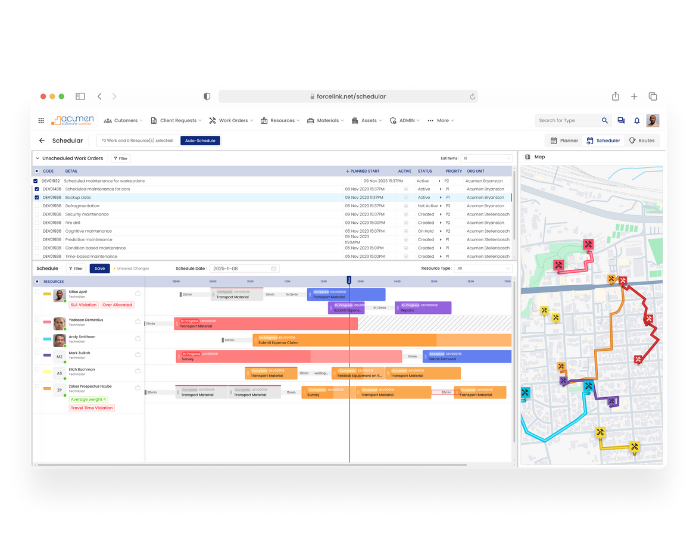Open the ADMIN menu
The width and height of the screenshot is (696, 552).
click(x=404, y=120)
